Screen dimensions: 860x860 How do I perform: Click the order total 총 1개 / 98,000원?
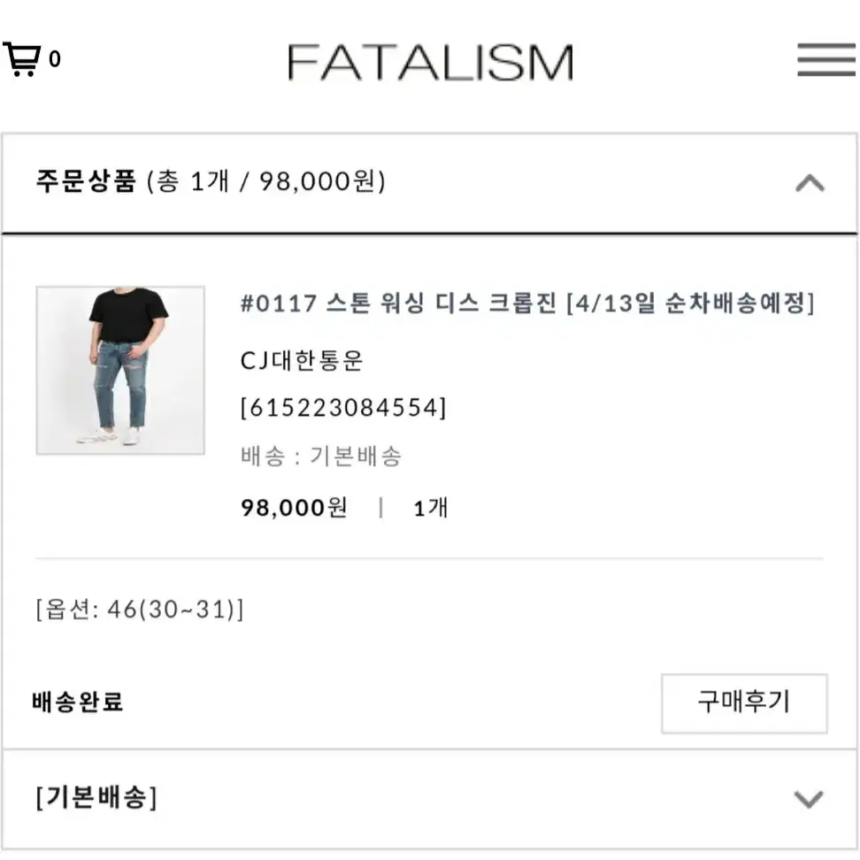266,181
